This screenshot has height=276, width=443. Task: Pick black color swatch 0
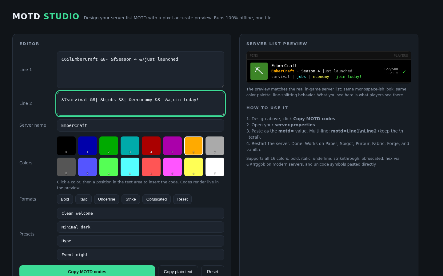66,146
